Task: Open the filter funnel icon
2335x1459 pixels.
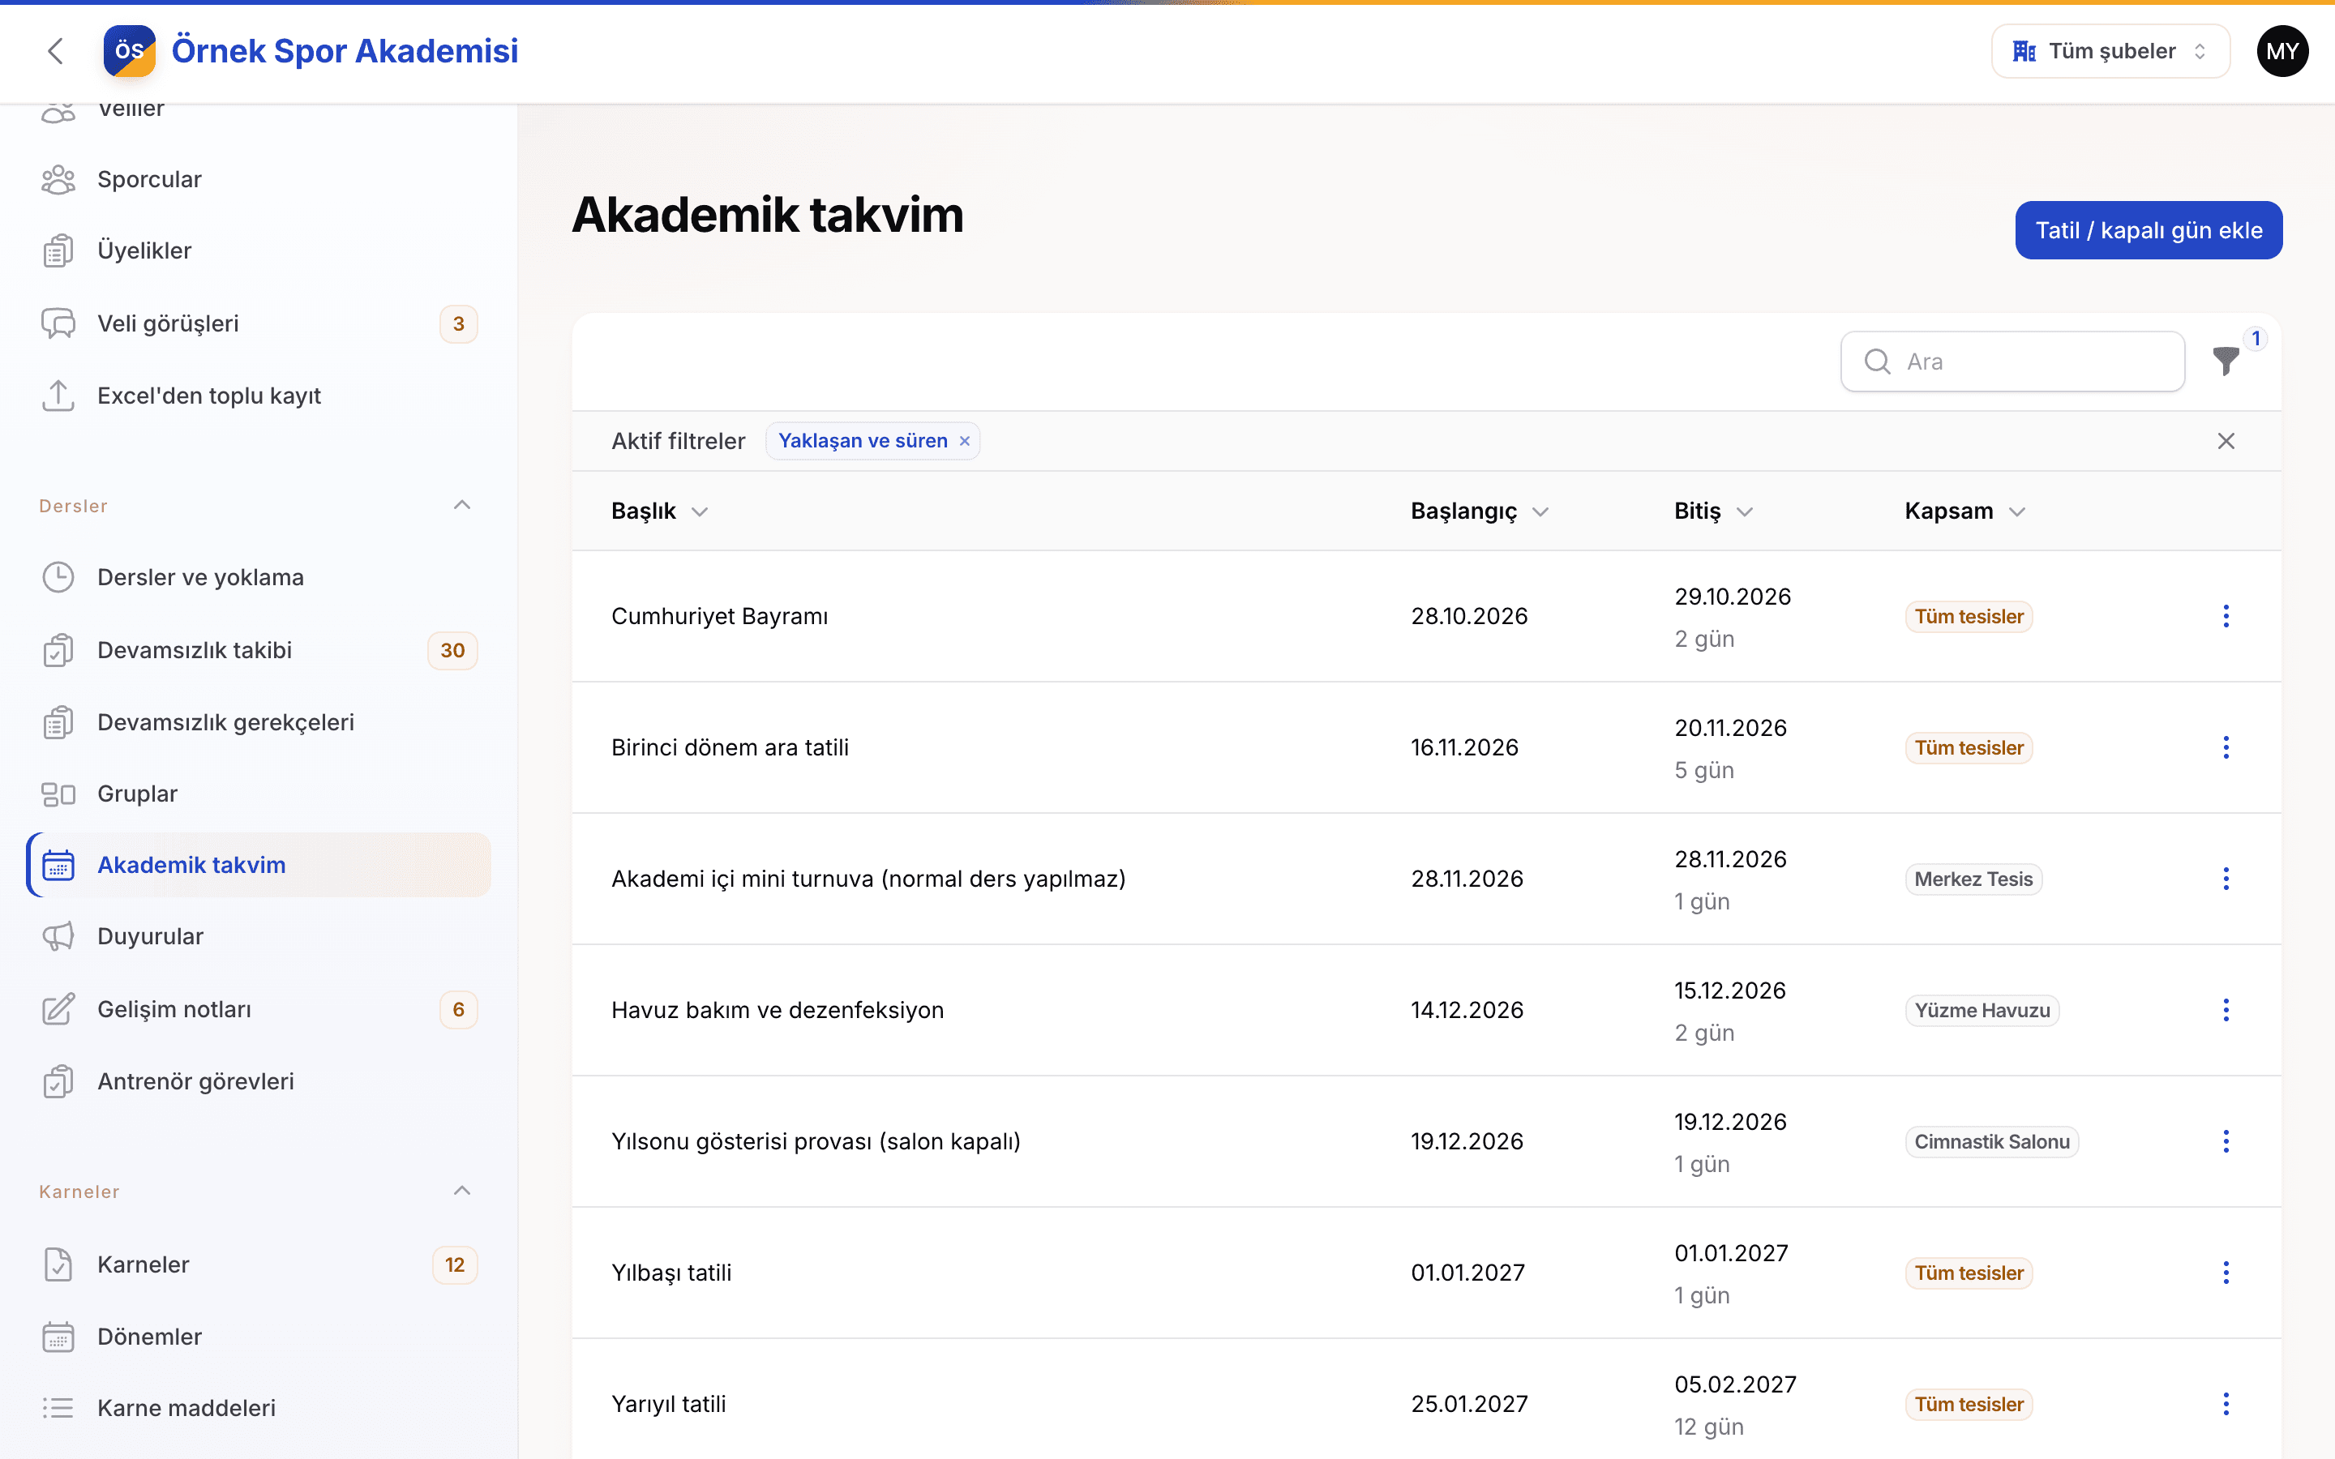Action: tap(2225, 362)
